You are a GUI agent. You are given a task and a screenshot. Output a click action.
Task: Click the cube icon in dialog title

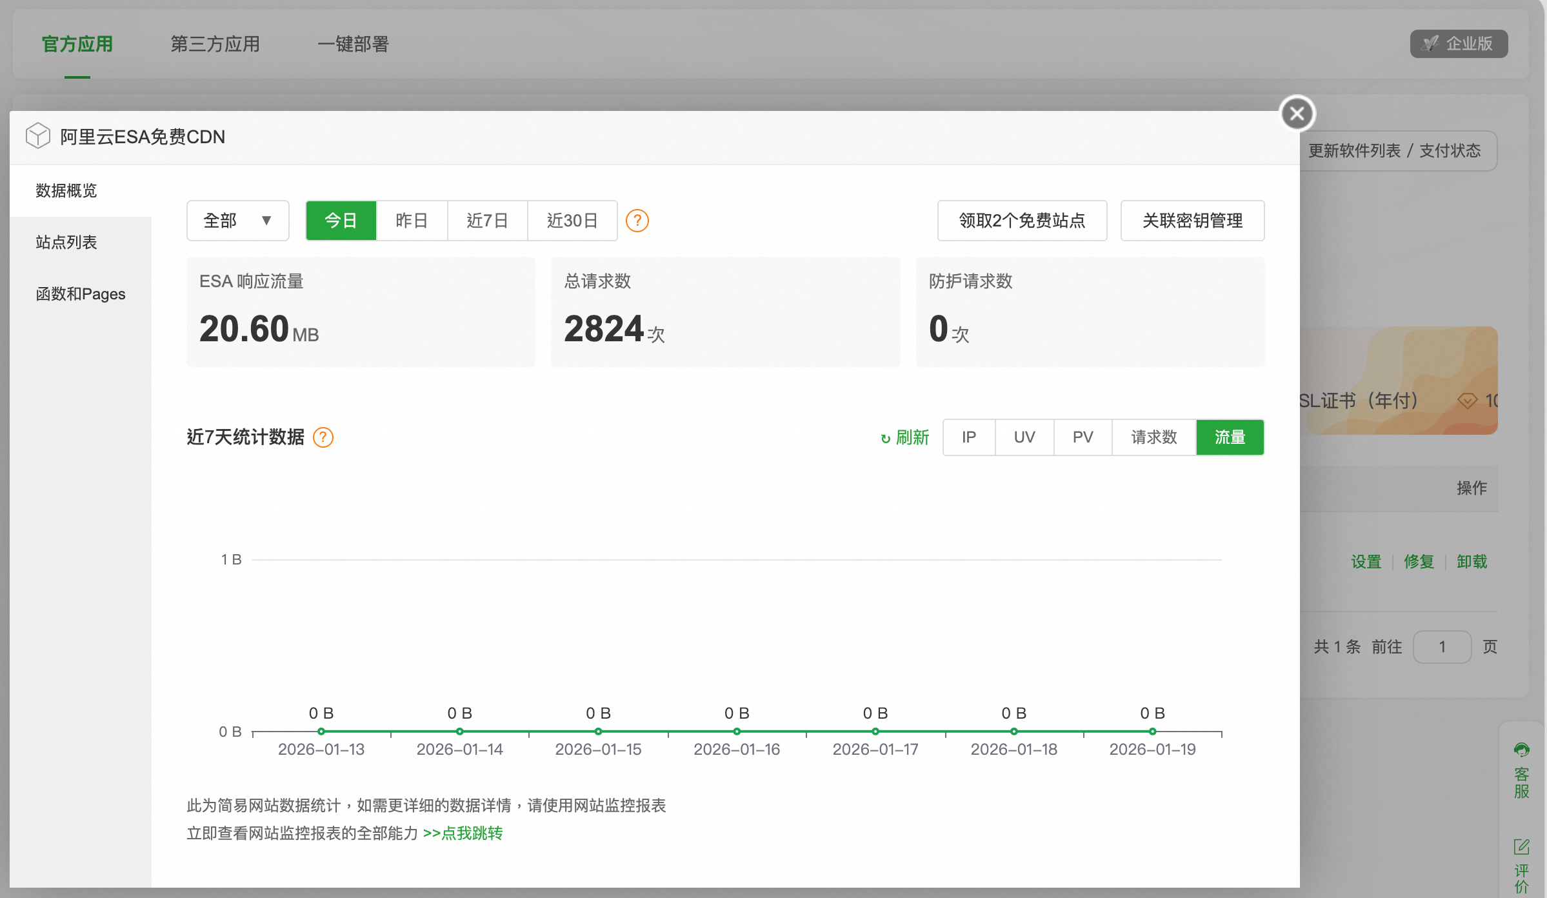pyautogui.click(x=38, y=136)
